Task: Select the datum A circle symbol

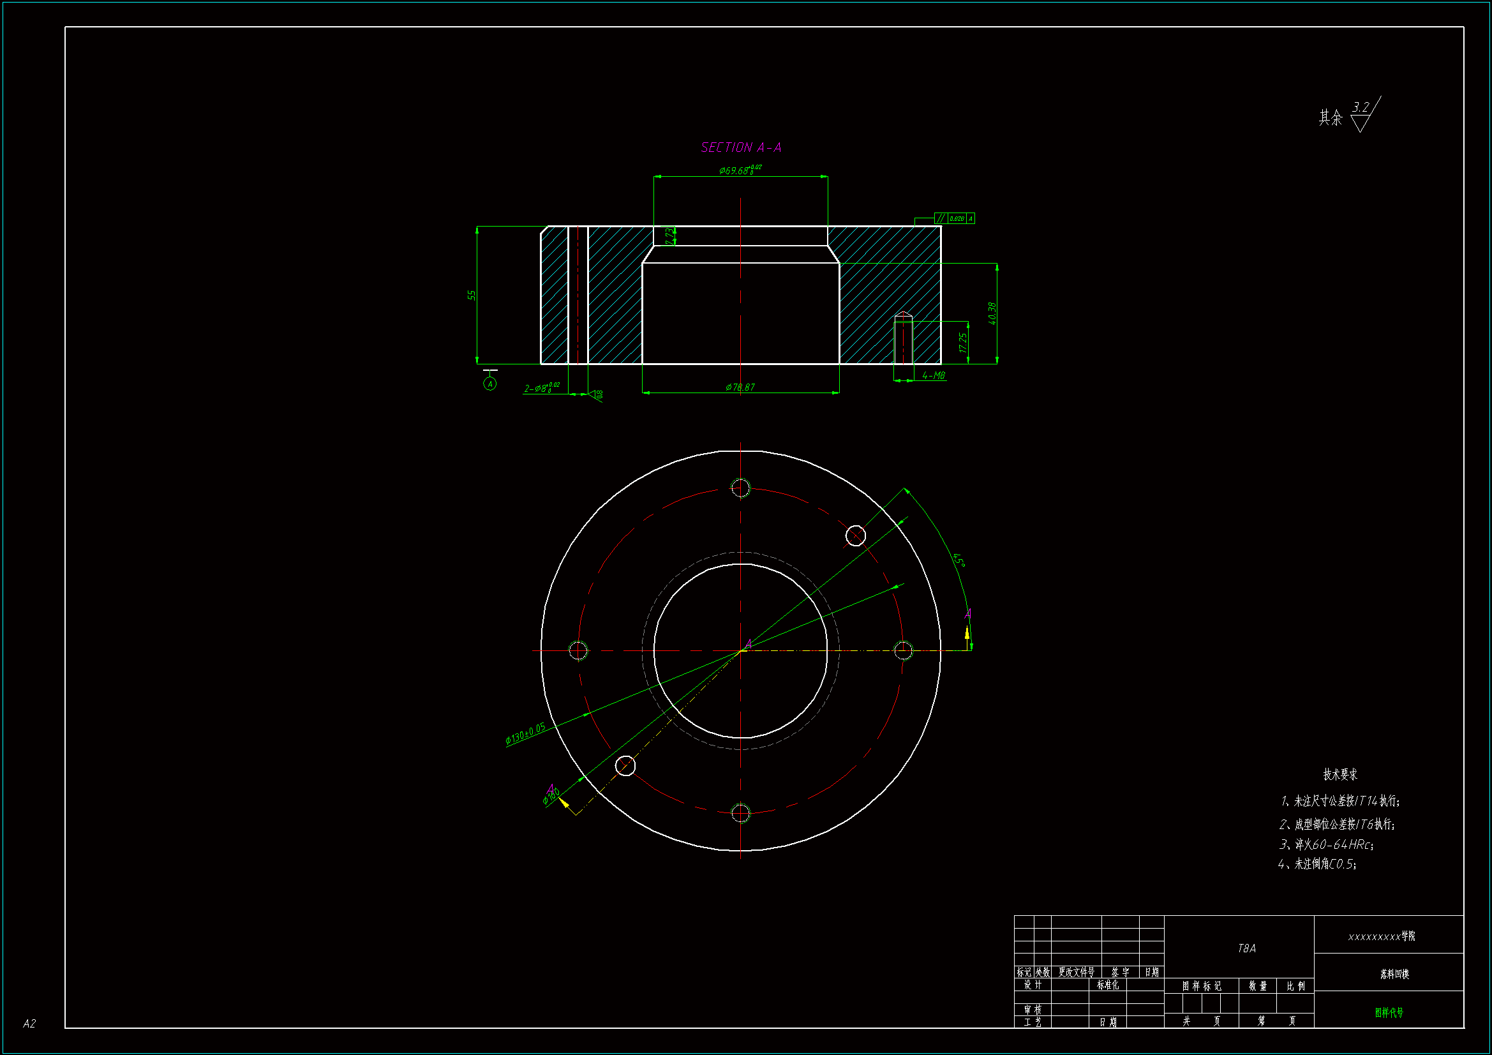Action: point(490,384)
